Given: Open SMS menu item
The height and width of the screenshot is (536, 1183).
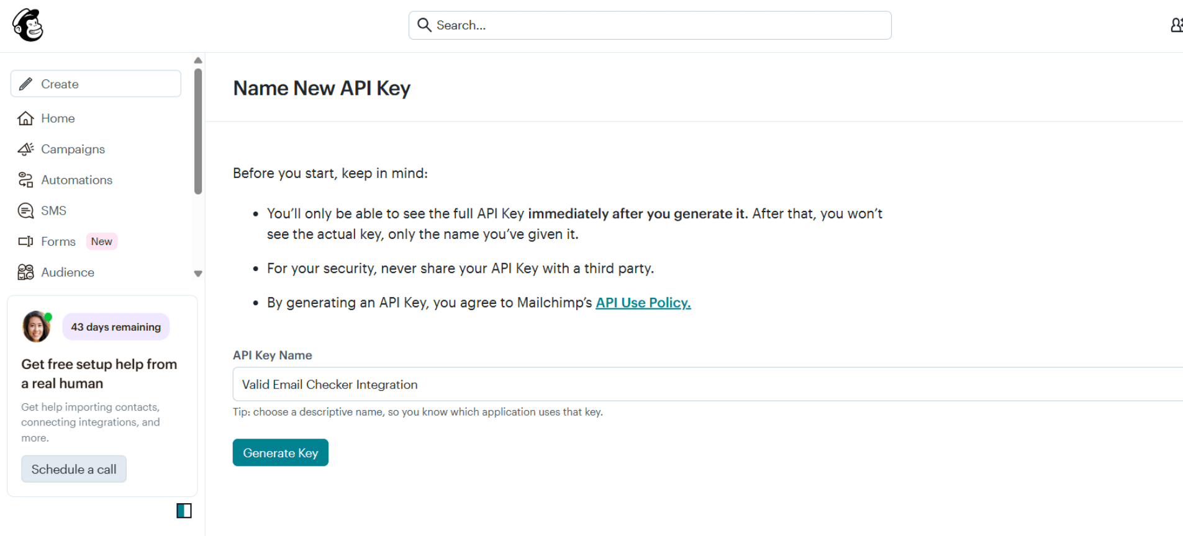Looking at the screenshot, I should (53, 210).
